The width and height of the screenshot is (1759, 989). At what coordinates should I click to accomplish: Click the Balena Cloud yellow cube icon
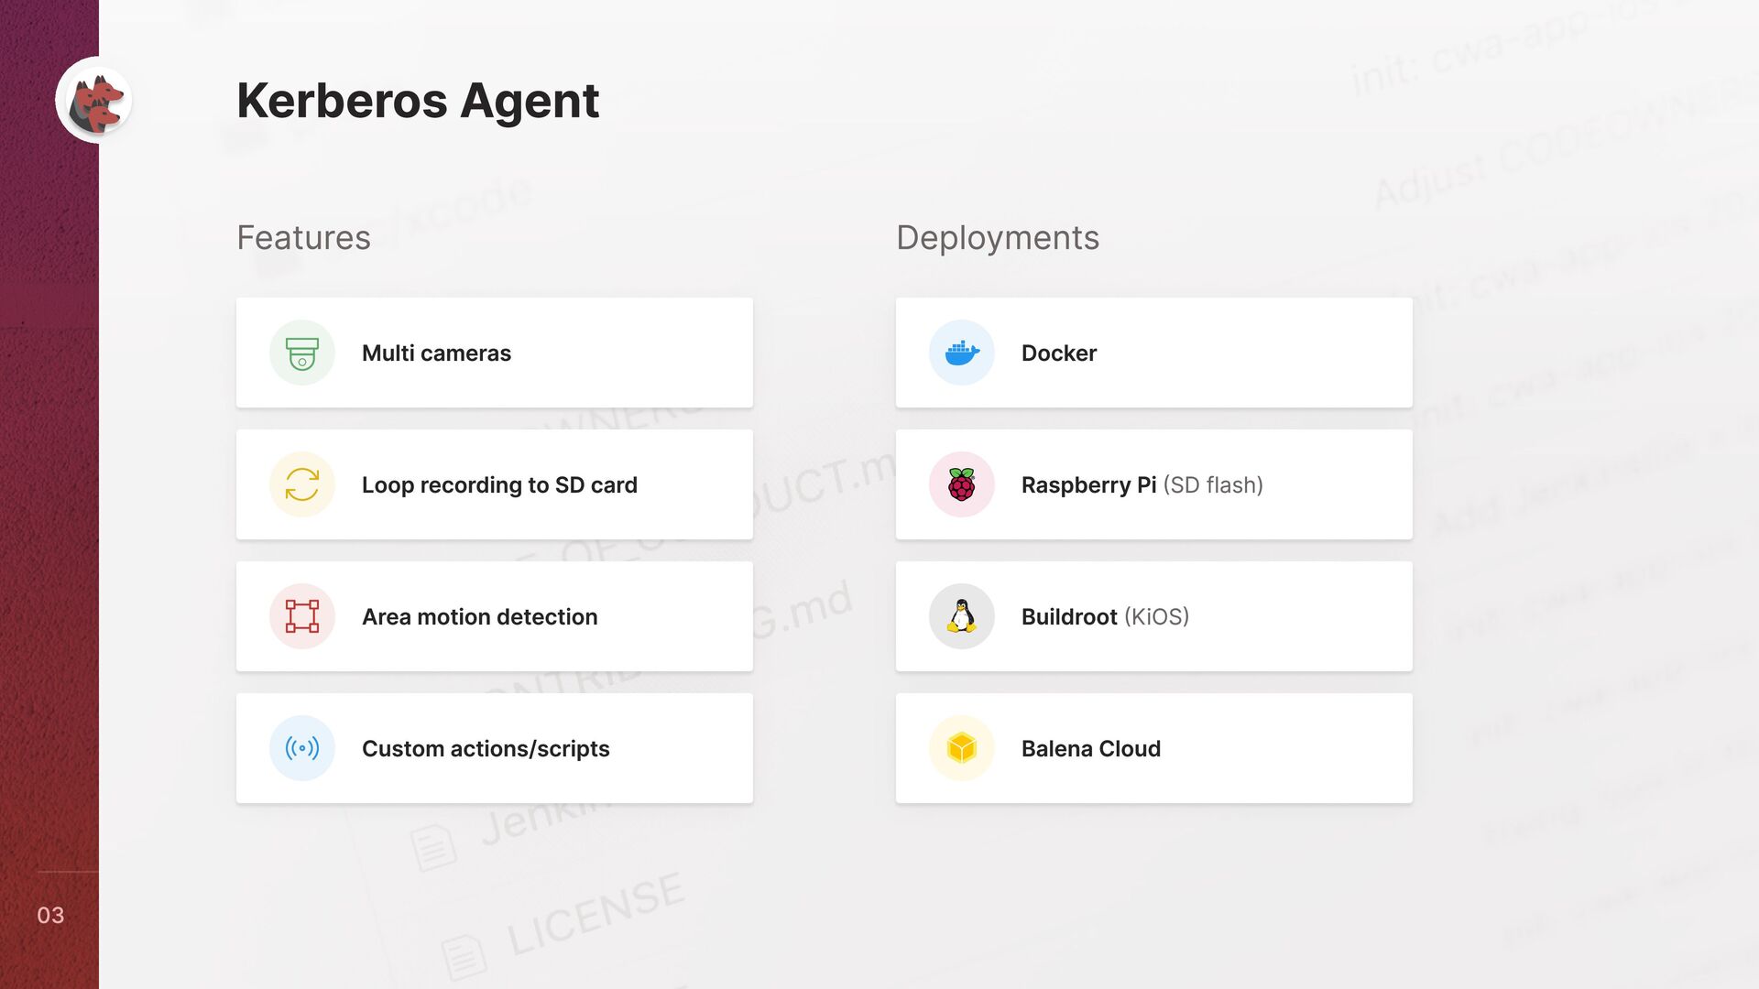[962, 748]
